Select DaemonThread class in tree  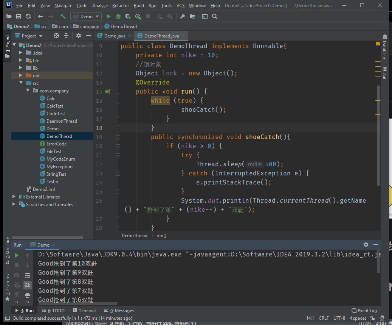tap(62, 121)
